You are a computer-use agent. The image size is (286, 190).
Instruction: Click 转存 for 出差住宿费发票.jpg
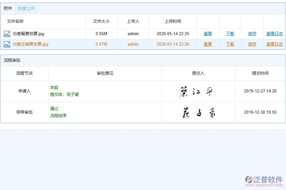252,44
